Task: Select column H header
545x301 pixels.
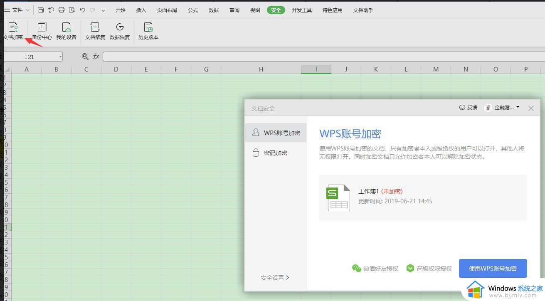Action: click(261, 69)
